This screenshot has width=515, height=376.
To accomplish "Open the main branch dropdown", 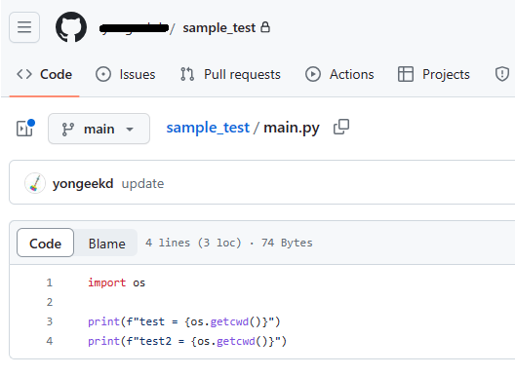I will click(99, 129).
